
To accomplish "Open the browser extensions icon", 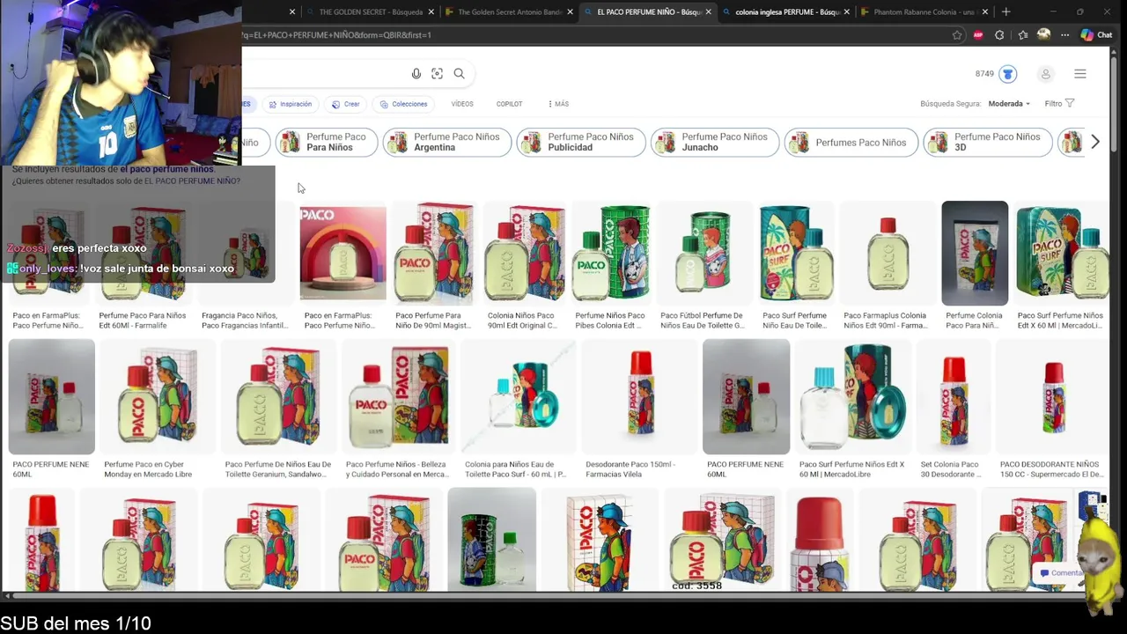I will pos(999,35).
